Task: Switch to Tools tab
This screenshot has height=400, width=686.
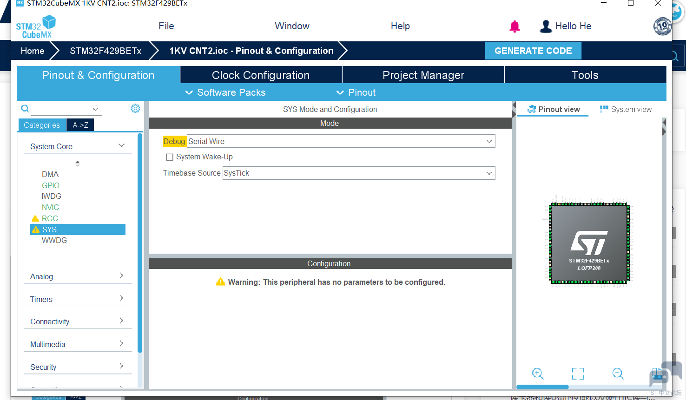Action: pos(585,75)
